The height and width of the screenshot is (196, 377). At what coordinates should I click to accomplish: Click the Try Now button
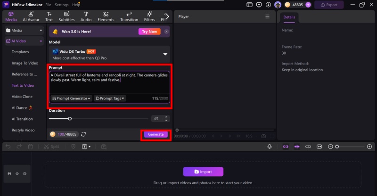(149, 32)
